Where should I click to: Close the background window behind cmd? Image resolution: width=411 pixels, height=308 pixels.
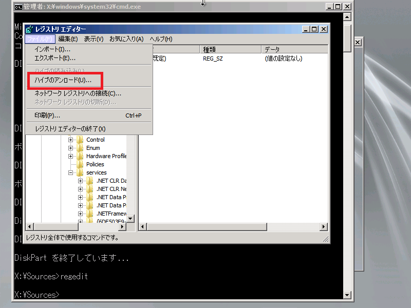point(358,43)
